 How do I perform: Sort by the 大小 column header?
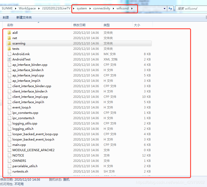[142, 25]
